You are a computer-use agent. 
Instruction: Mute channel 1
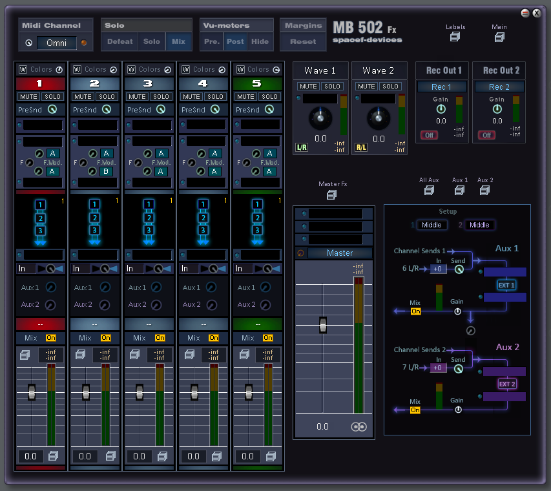[28, 96]
